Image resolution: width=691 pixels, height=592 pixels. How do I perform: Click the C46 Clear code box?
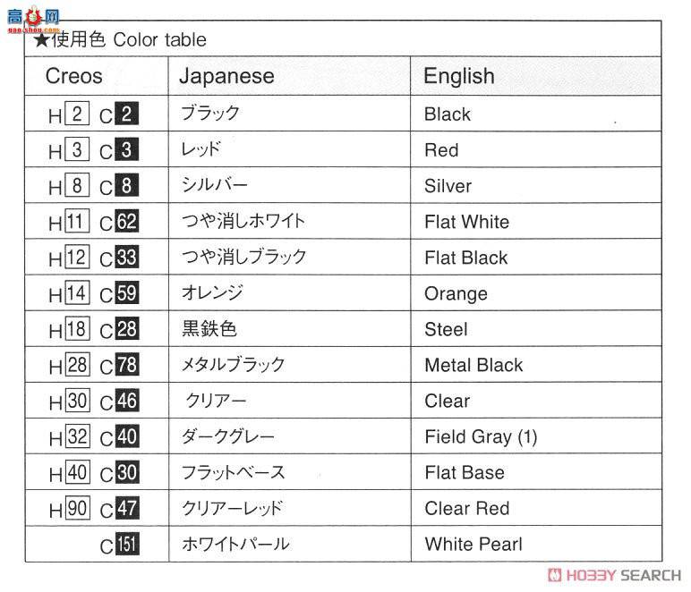click(x=127, y=401)
